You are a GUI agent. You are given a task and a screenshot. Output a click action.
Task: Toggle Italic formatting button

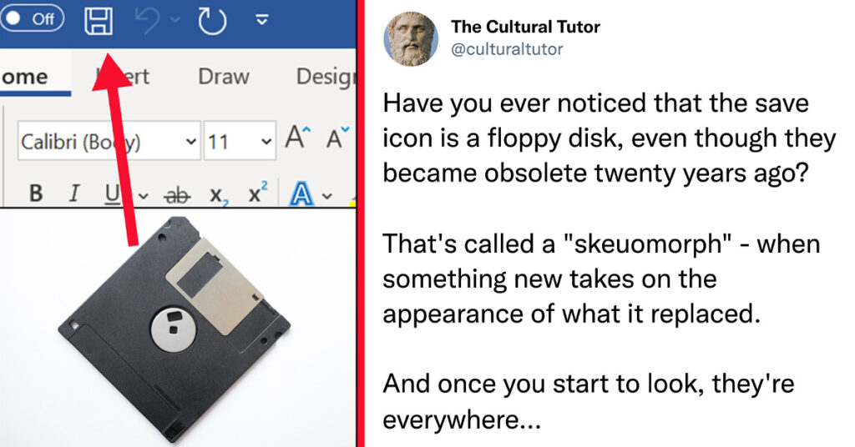tap(74, 193)
